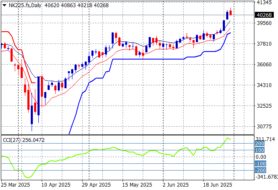Click the 30775 price axis label
Image resolution: width=278 pixels, height=190 pixels.
point(264,127)
